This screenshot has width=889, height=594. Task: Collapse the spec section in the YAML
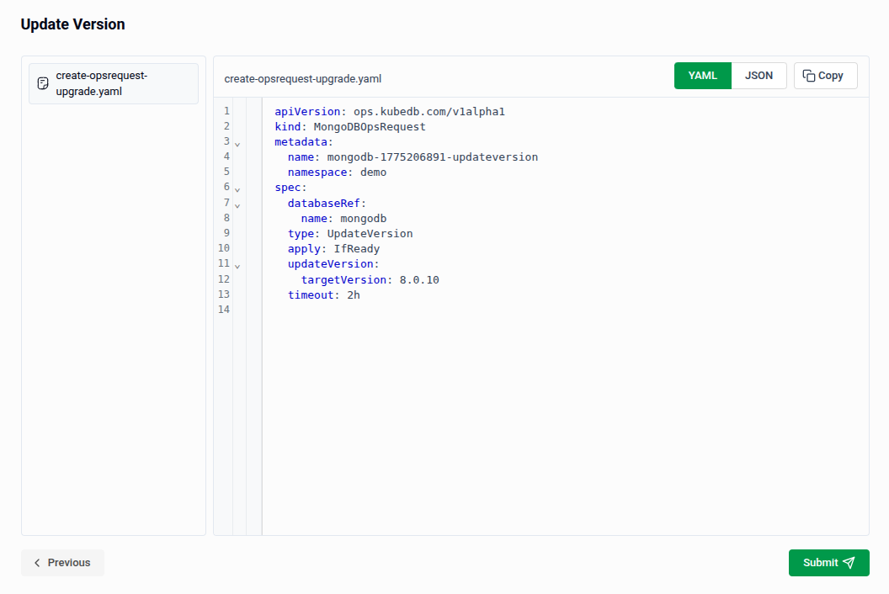[237, 190]
